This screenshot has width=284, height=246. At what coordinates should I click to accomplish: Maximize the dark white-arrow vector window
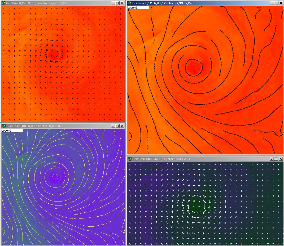coord(276,159)
